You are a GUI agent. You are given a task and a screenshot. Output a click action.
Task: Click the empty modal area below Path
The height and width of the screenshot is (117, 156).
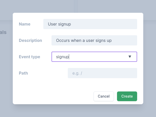(51, 87)
